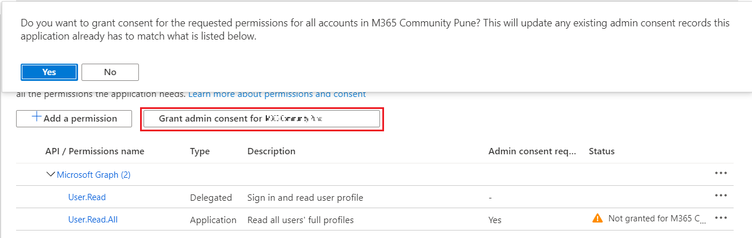Click the Type column header

(200, 151)
